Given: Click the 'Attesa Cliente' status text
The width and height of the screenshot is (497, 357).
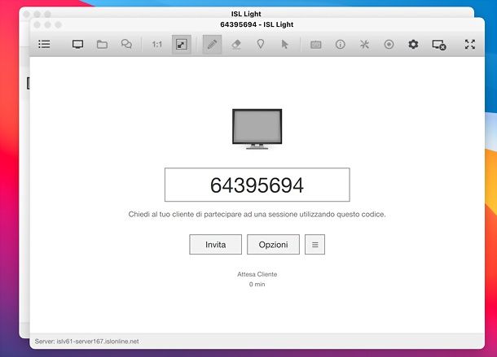Looking at the screenshot, I should [x=257, y=274].
